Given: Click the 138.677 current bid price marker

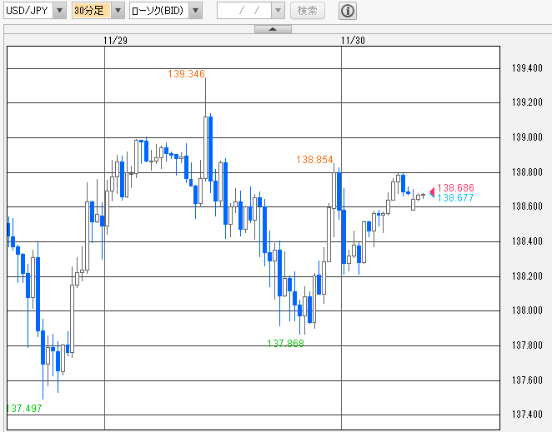Looking at the screenshot, I should pos(455,198).
